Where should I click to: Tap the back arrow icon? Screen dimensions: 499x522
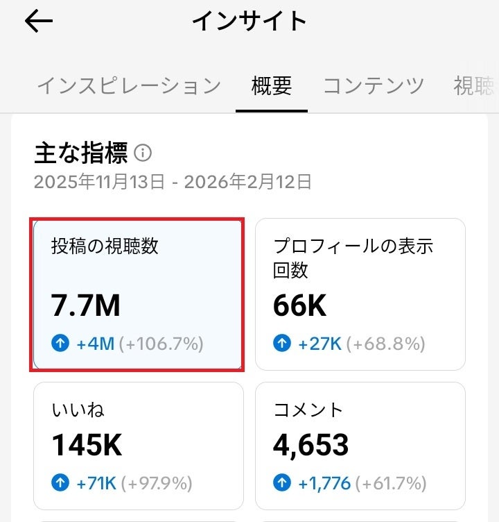(x=39, y=22)
